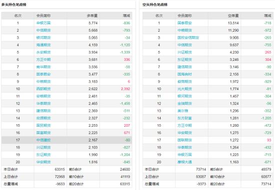Click the 多单量 column header
The height and width of the screenshot is (190, 275).
click(x=92, y=16)
